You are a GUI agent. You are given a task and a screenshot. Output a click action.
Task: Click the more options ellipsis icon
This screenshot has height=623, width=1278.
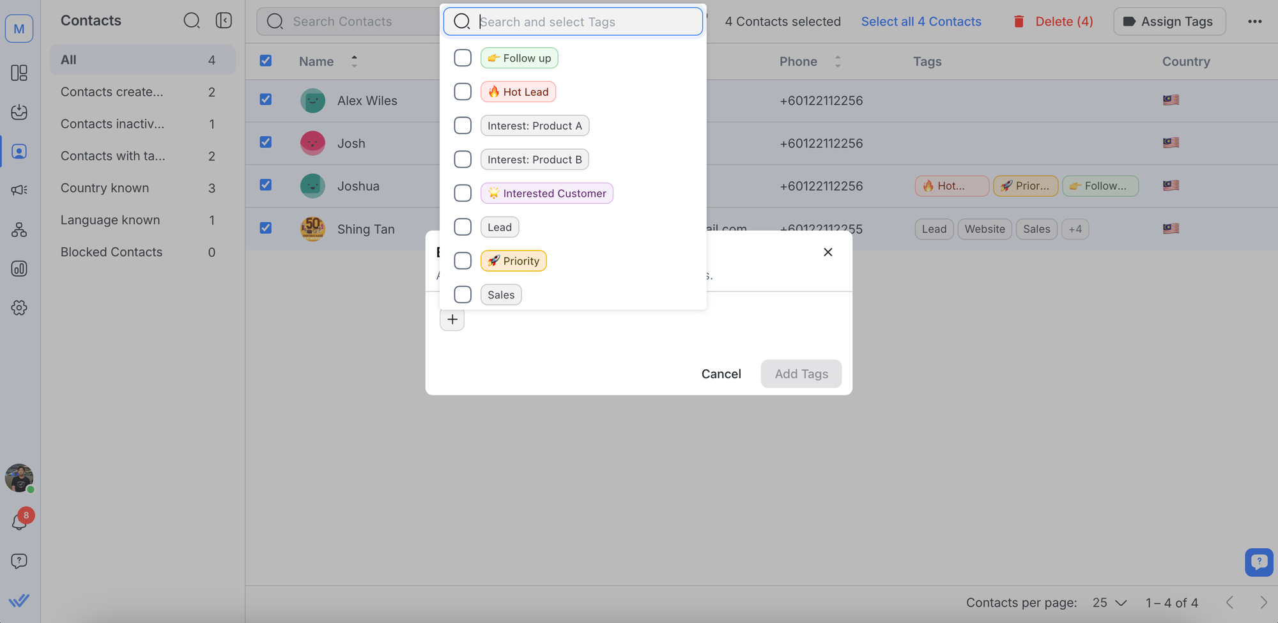click(1254, 21)
